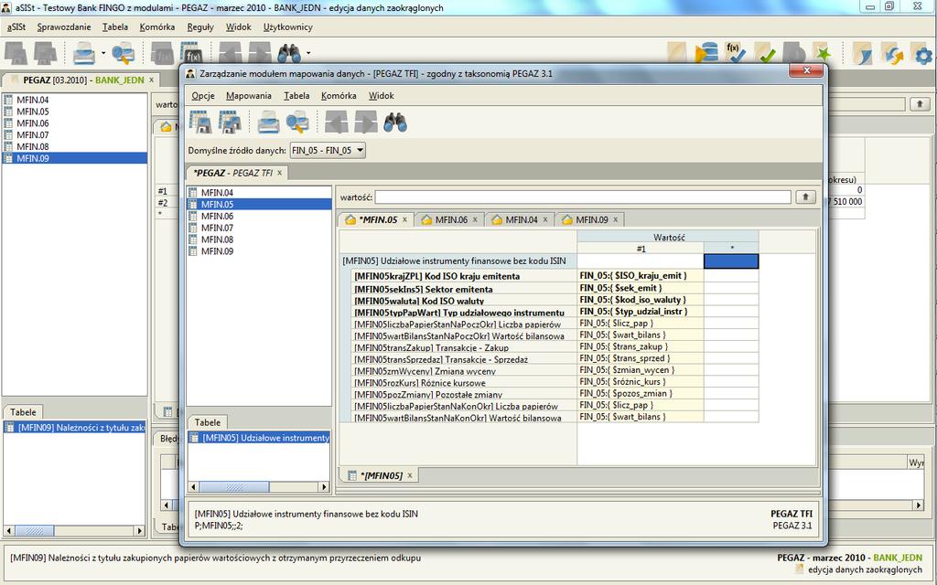
Task: Click the forward arrow in the mapping dialog toolbar
Action: tap(366, 122)
